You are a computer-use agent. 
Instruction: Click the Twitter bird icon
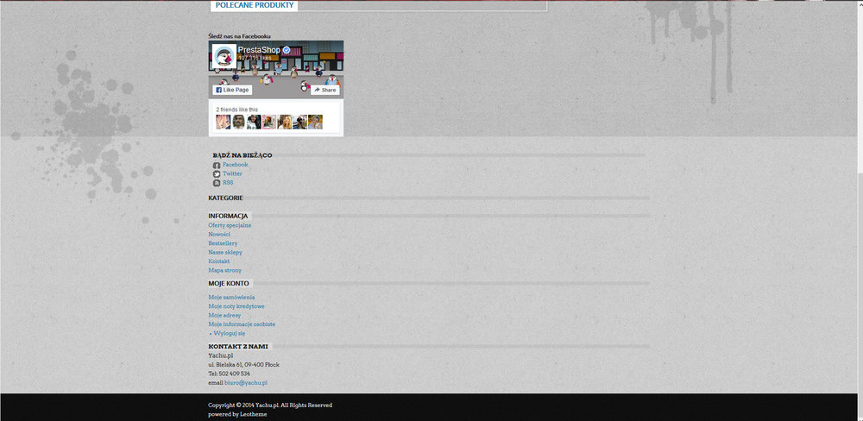[217, 174]
